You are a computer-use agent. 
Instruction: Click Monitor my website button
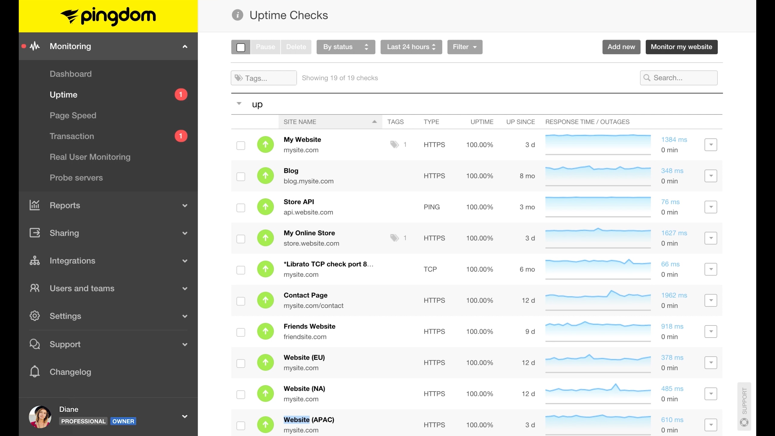coord(681,46)
